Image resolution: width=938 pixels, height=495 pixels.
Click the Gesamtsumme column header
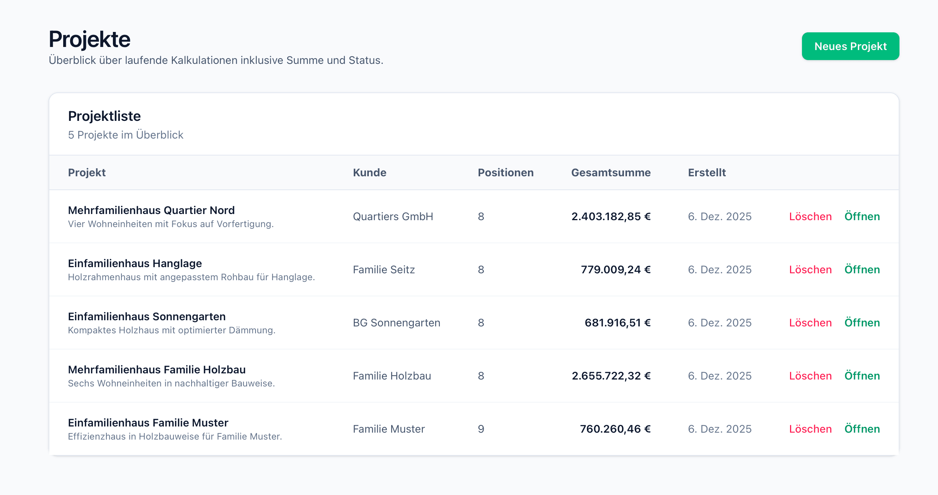(x=610, y=172)
